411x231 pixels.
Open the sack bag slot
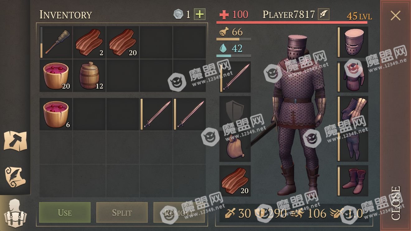235,146
